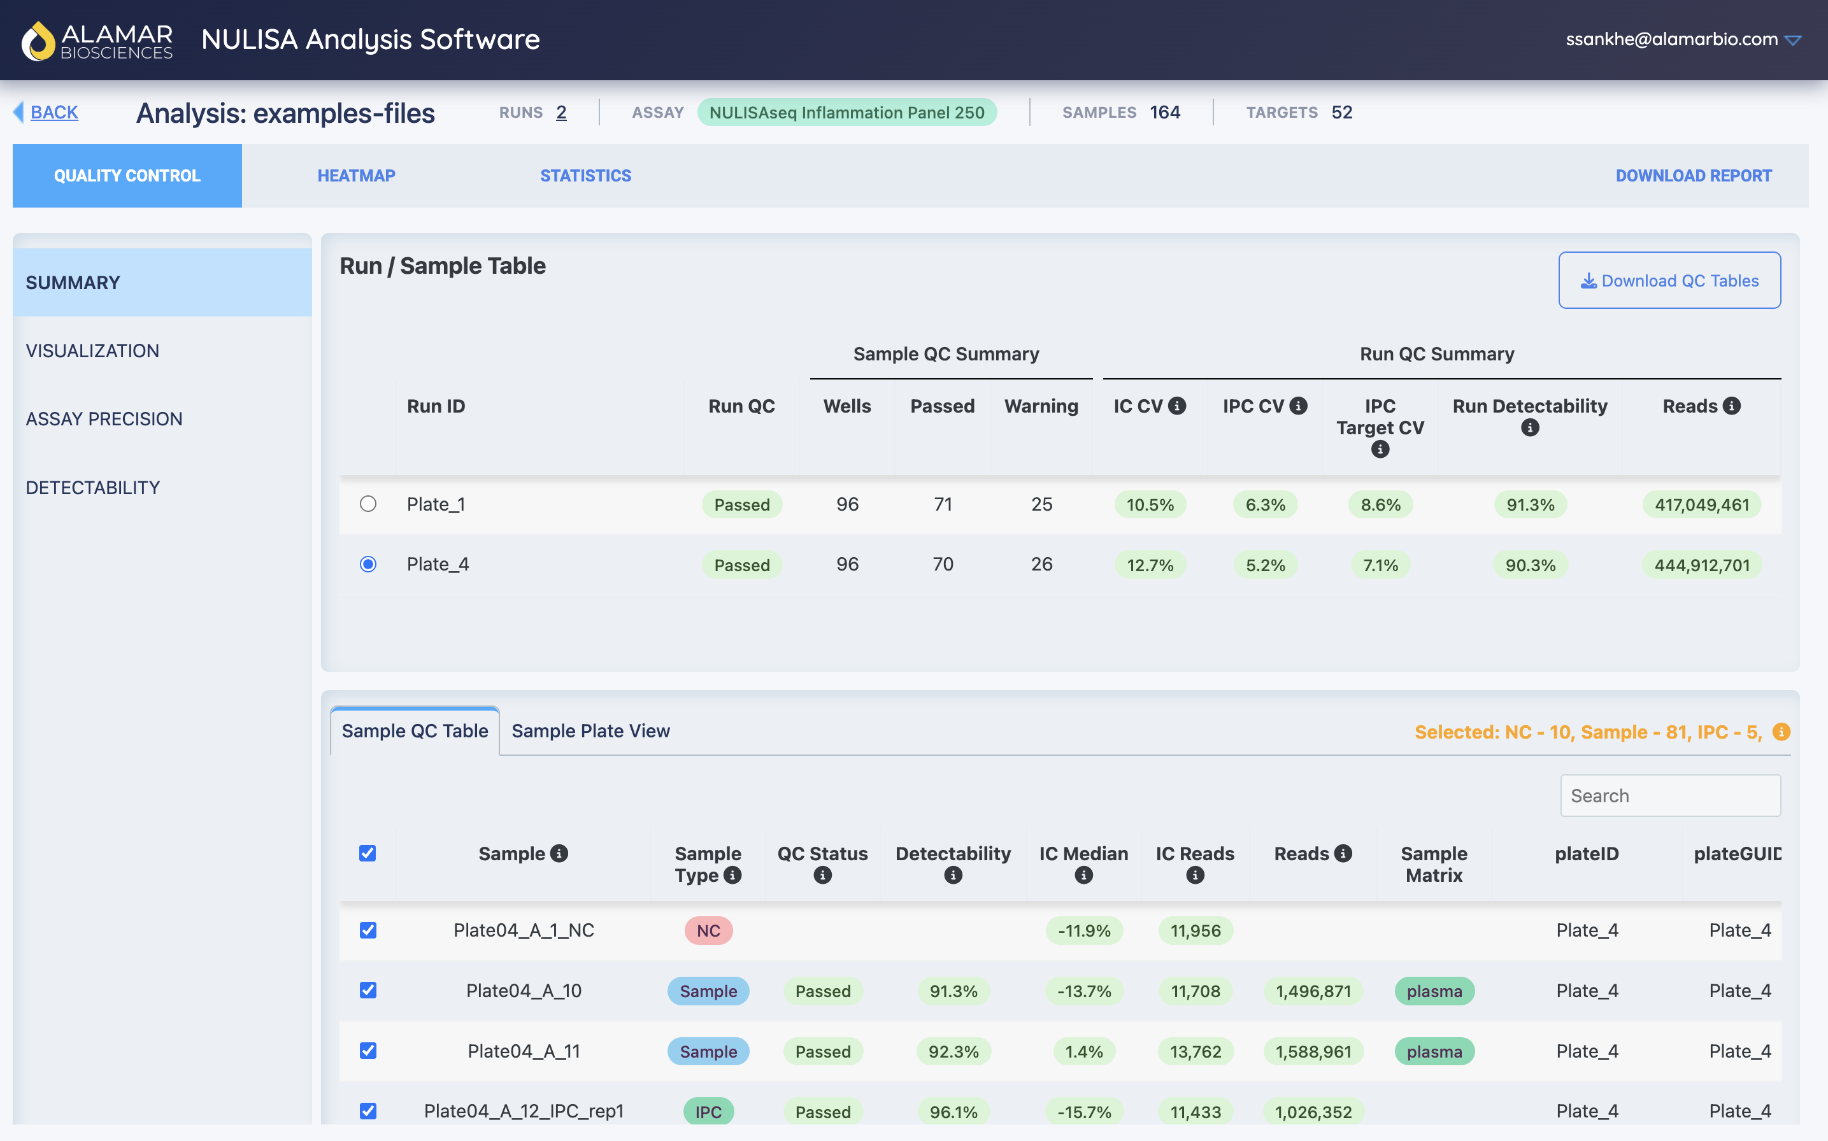Open the Sample Plate View tab
This screenshot has width=1828, height=1141.
pos(590,730)
